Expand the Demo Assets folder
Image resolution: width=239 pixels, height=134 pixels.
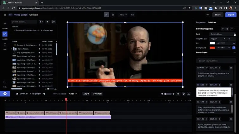click(x=11, y=49)
